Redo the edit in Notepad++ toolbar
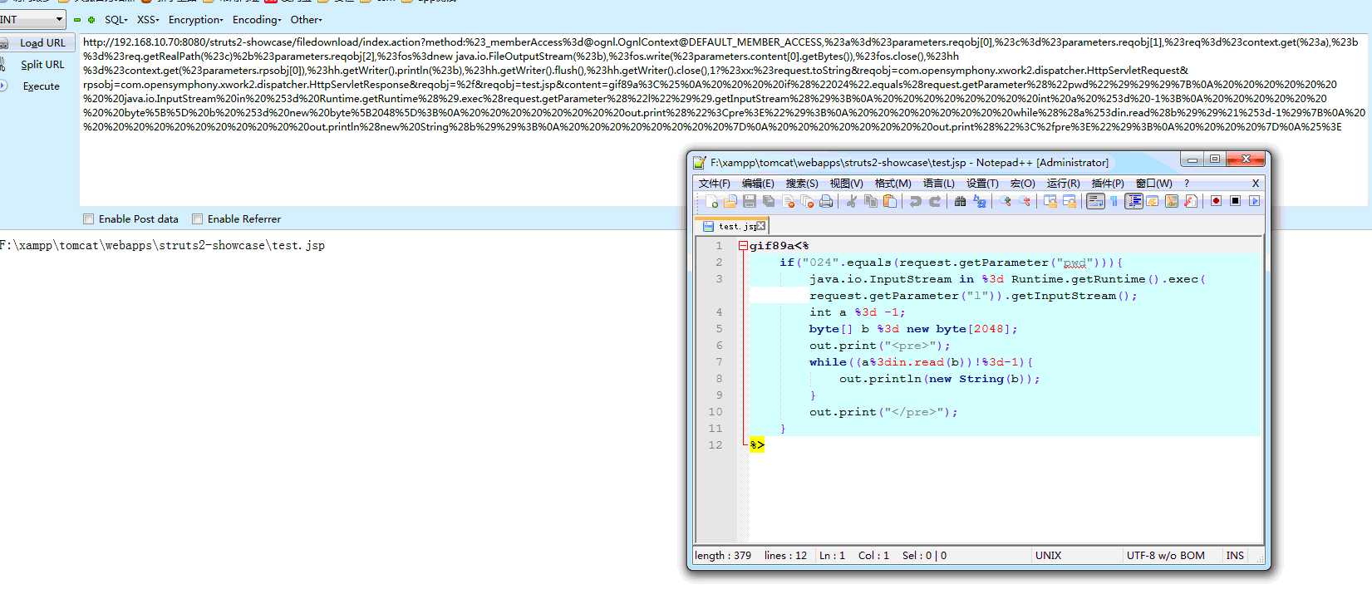The width and height of the screenshot is (1372, 589). click(934, 201)
